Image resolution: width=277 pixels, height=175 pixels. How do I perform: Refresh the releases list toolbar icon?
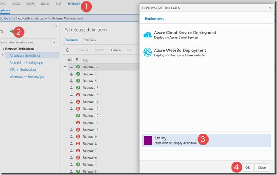click(68, 50)
